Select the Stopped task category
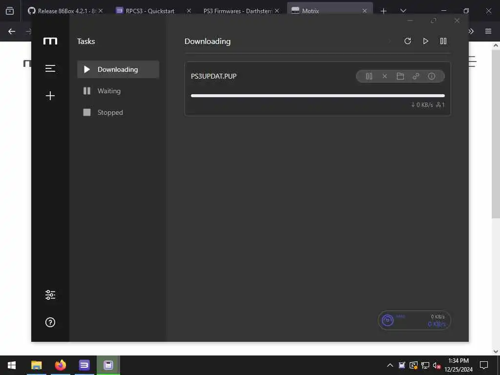The height and width of the screenshot is (375, 500). click(x=118, y=112)
